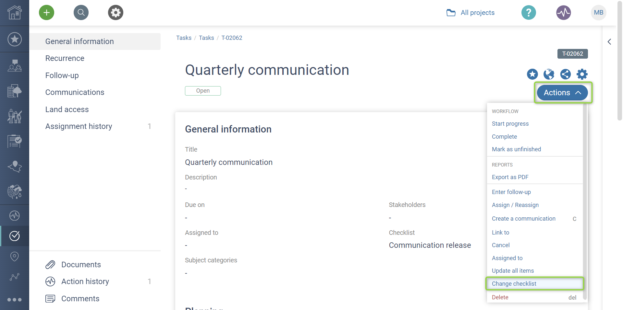Choose Export as PDF menu option
Viewport: 623px width, 310px height.
click(x=510, y=177)
